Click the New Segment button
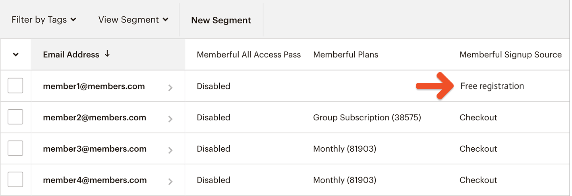The image size is (572, 196). (221, 20)
